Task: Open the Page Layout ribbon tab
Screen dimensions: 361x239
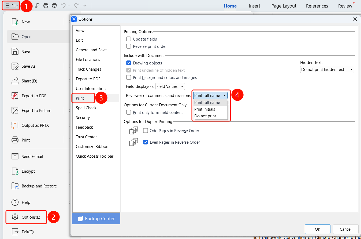Action: pos(284,6)
